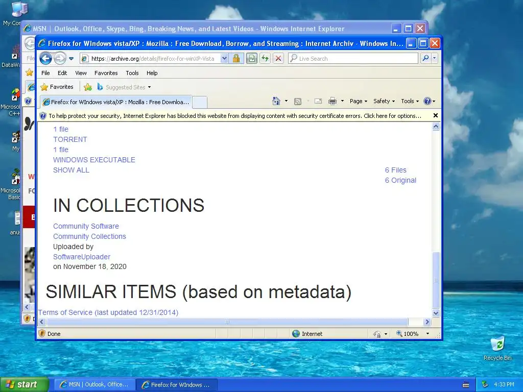The height and width of the screenshot is (392, 523).
Task: Click the 6 Files link
Action: tap(396, 170)
